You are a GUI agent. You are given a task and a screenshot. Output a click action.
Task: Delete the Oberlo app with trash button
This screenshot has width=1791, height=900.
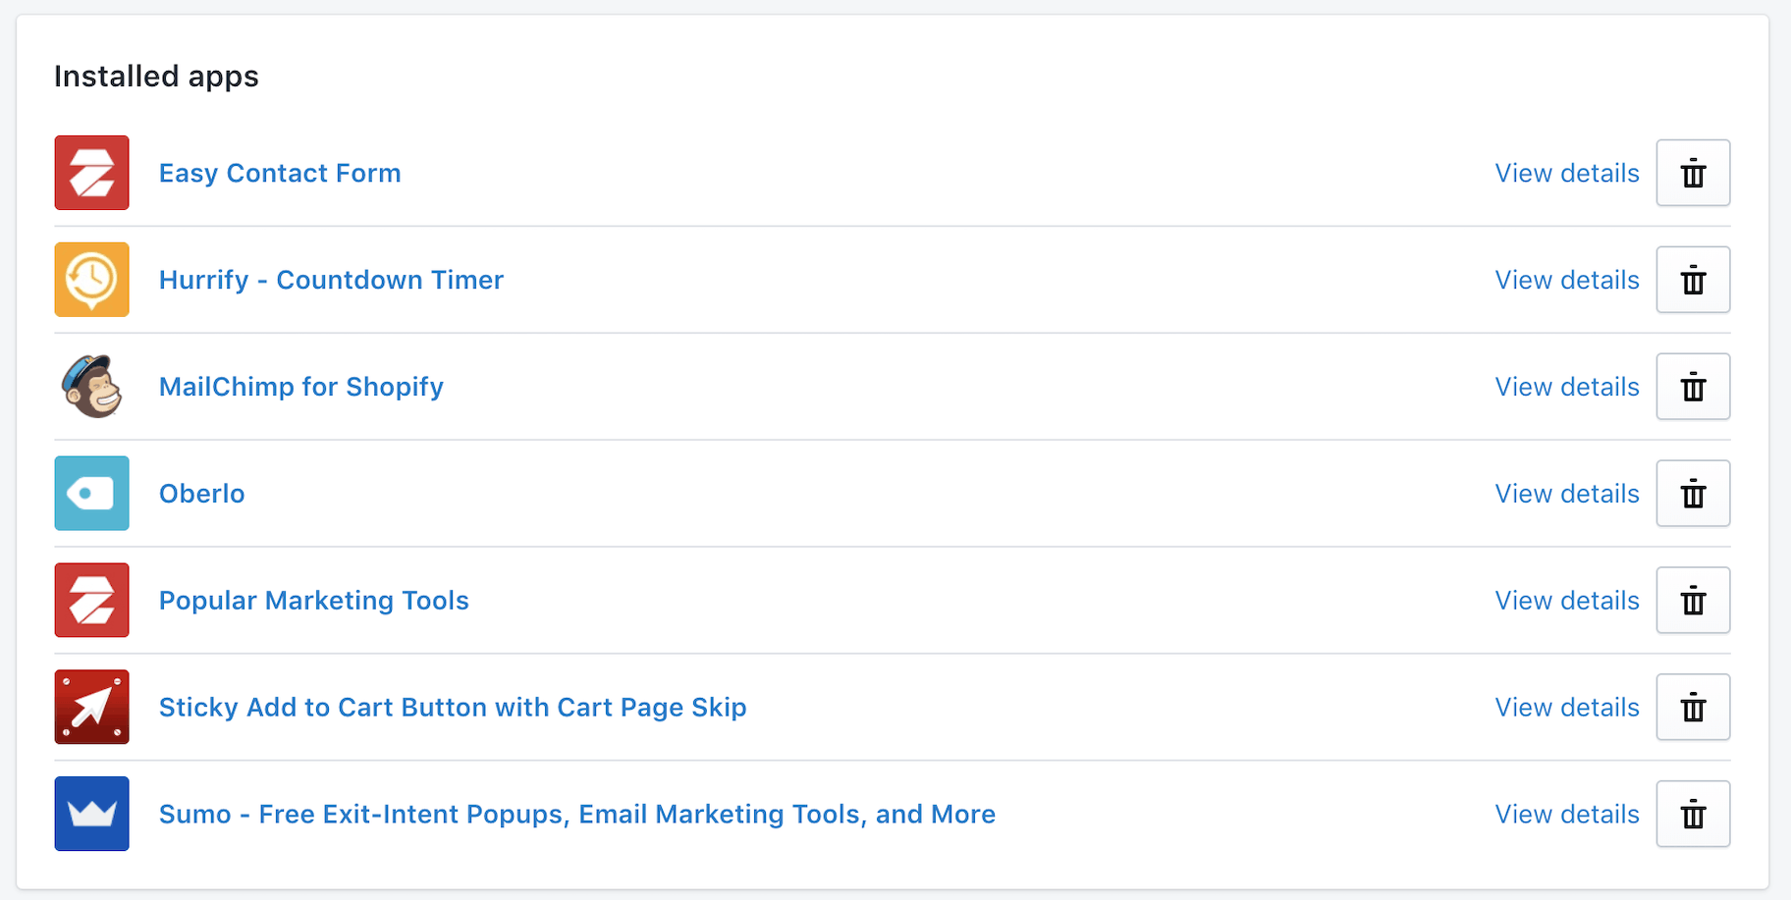[1693, 494]
